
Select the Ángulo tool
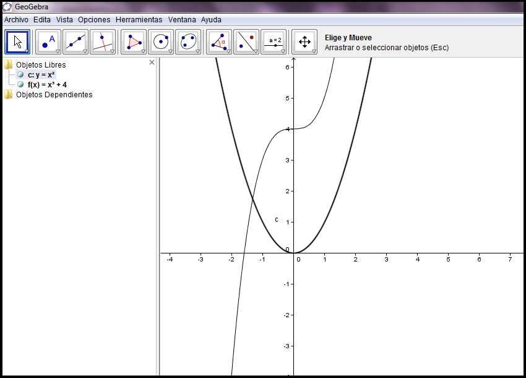pyautogui.click(x=220, y=41)
